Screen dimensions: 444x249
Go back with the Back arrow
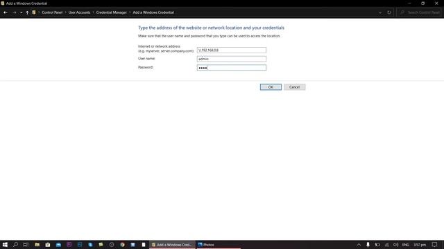click(x=6, y=12)
